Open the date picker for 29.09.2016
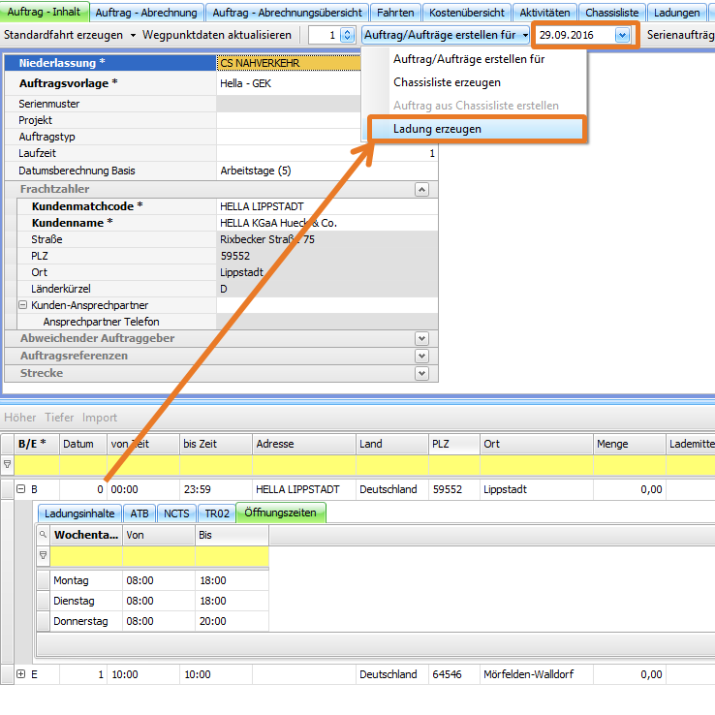This screenshot has height=715, width=715. coord(622,35)
